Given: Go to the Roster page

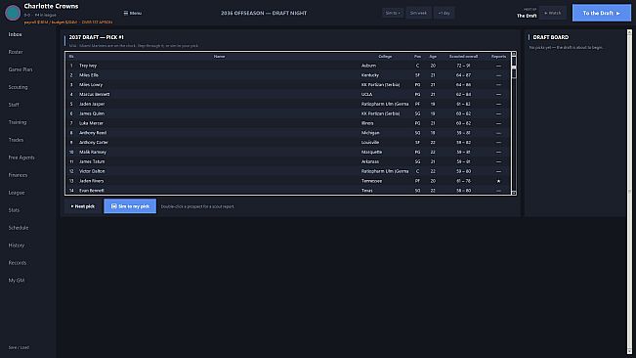Looking at the screenshot, I should [16, 52].
